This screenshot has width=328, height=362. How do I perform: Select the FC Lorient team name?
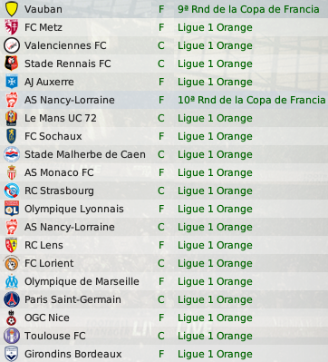click(49, 263)
